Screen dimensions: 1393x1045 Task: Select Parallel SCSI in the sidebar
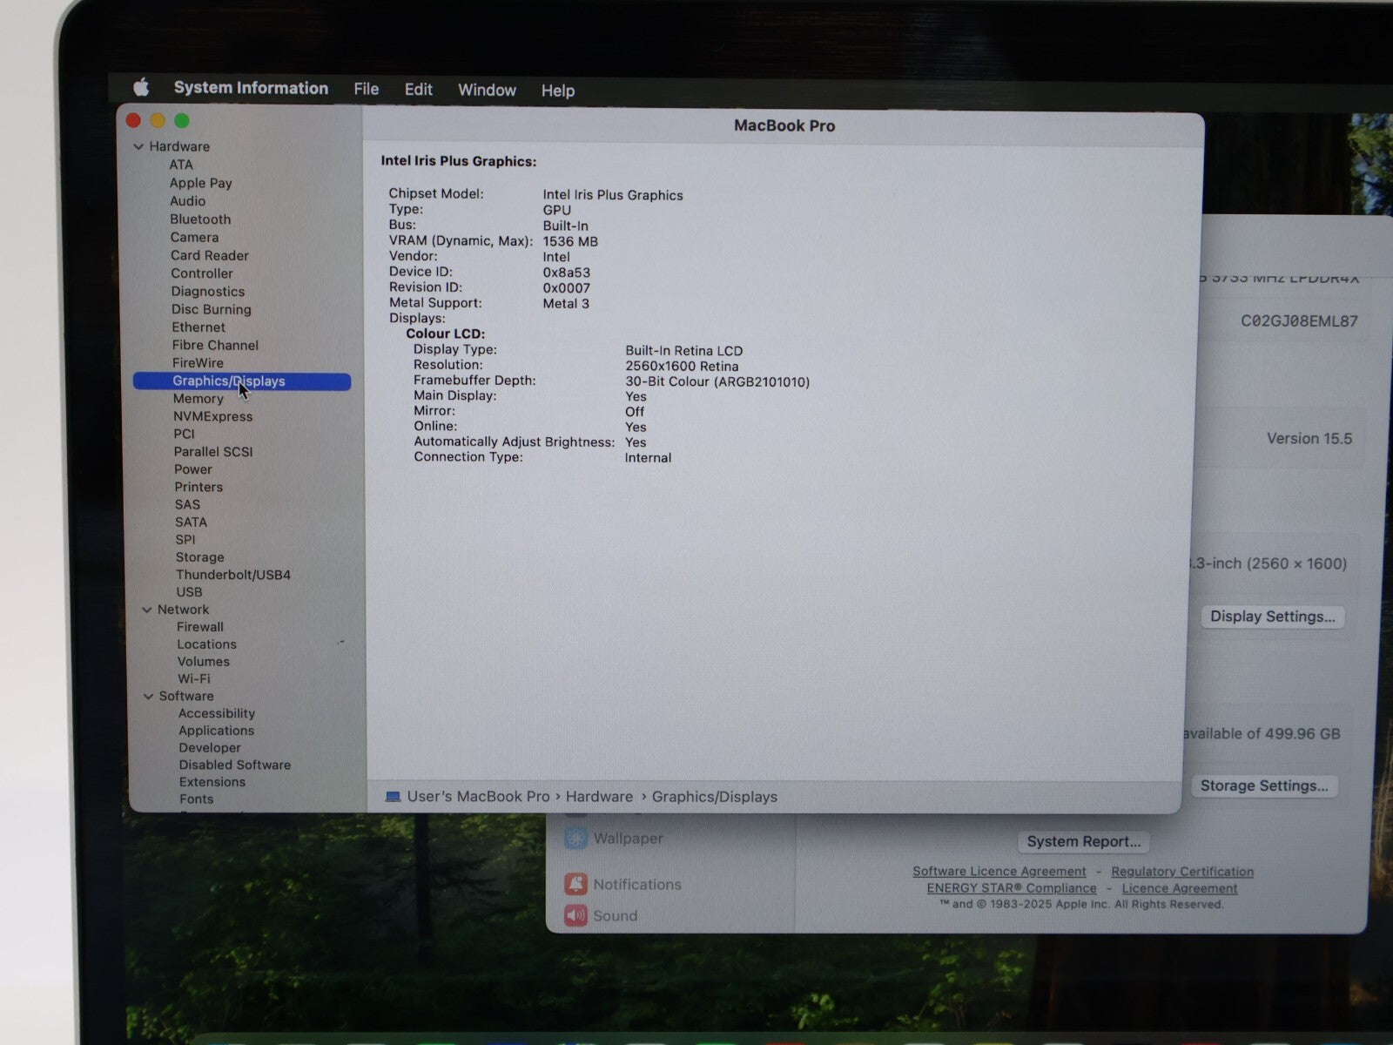213,452
